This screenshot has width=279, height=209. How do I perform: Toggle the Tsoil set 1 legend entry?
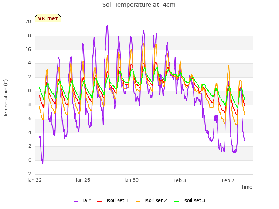pos(112,200)
